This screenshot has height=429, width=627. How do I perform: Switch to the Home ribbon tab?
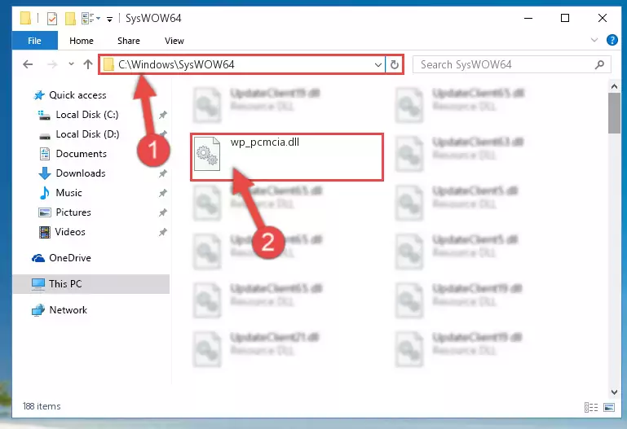click(82, 41)
